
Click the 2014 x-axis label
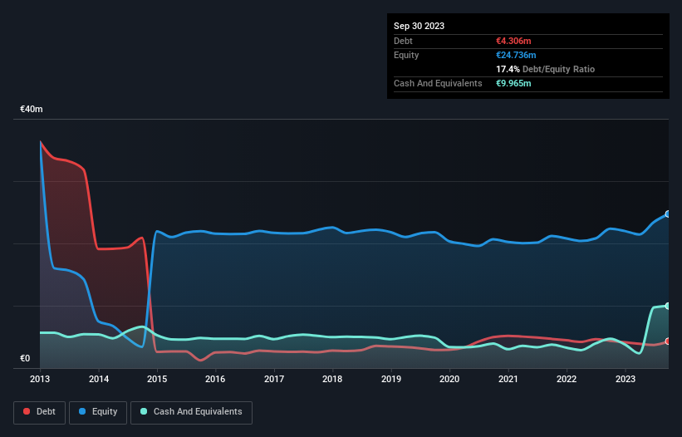click(x=99, y=379)
